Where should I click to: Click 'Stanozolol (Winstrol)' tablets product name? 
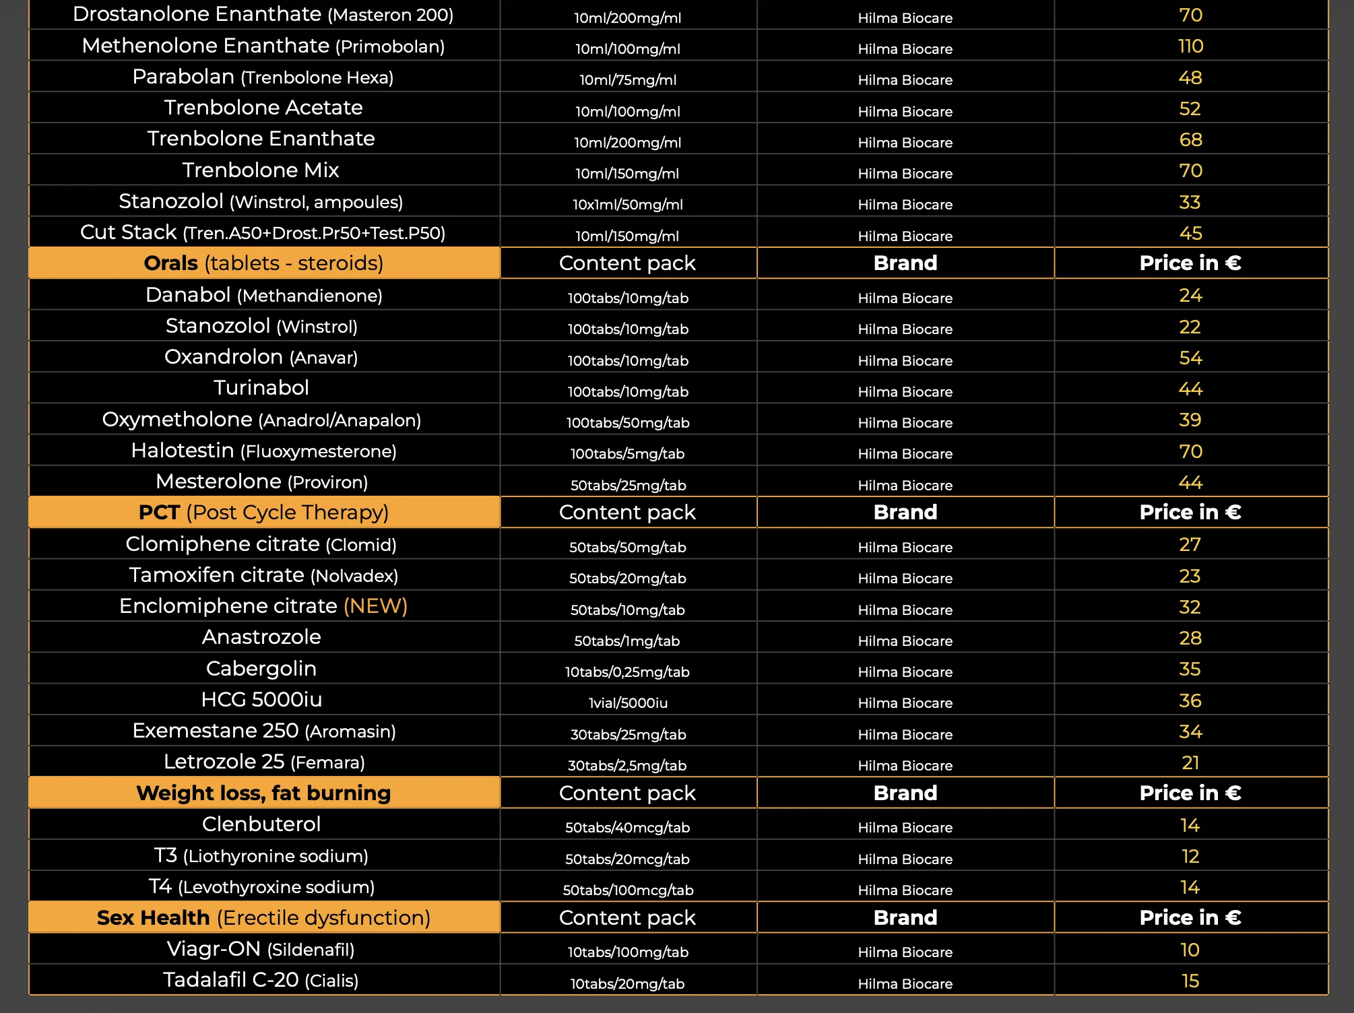click(x=262, y=326)
